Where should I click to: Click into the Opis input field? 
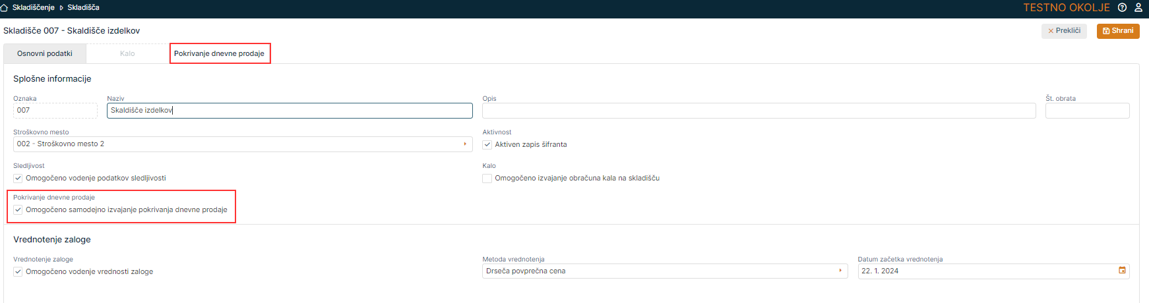(759, 111)
